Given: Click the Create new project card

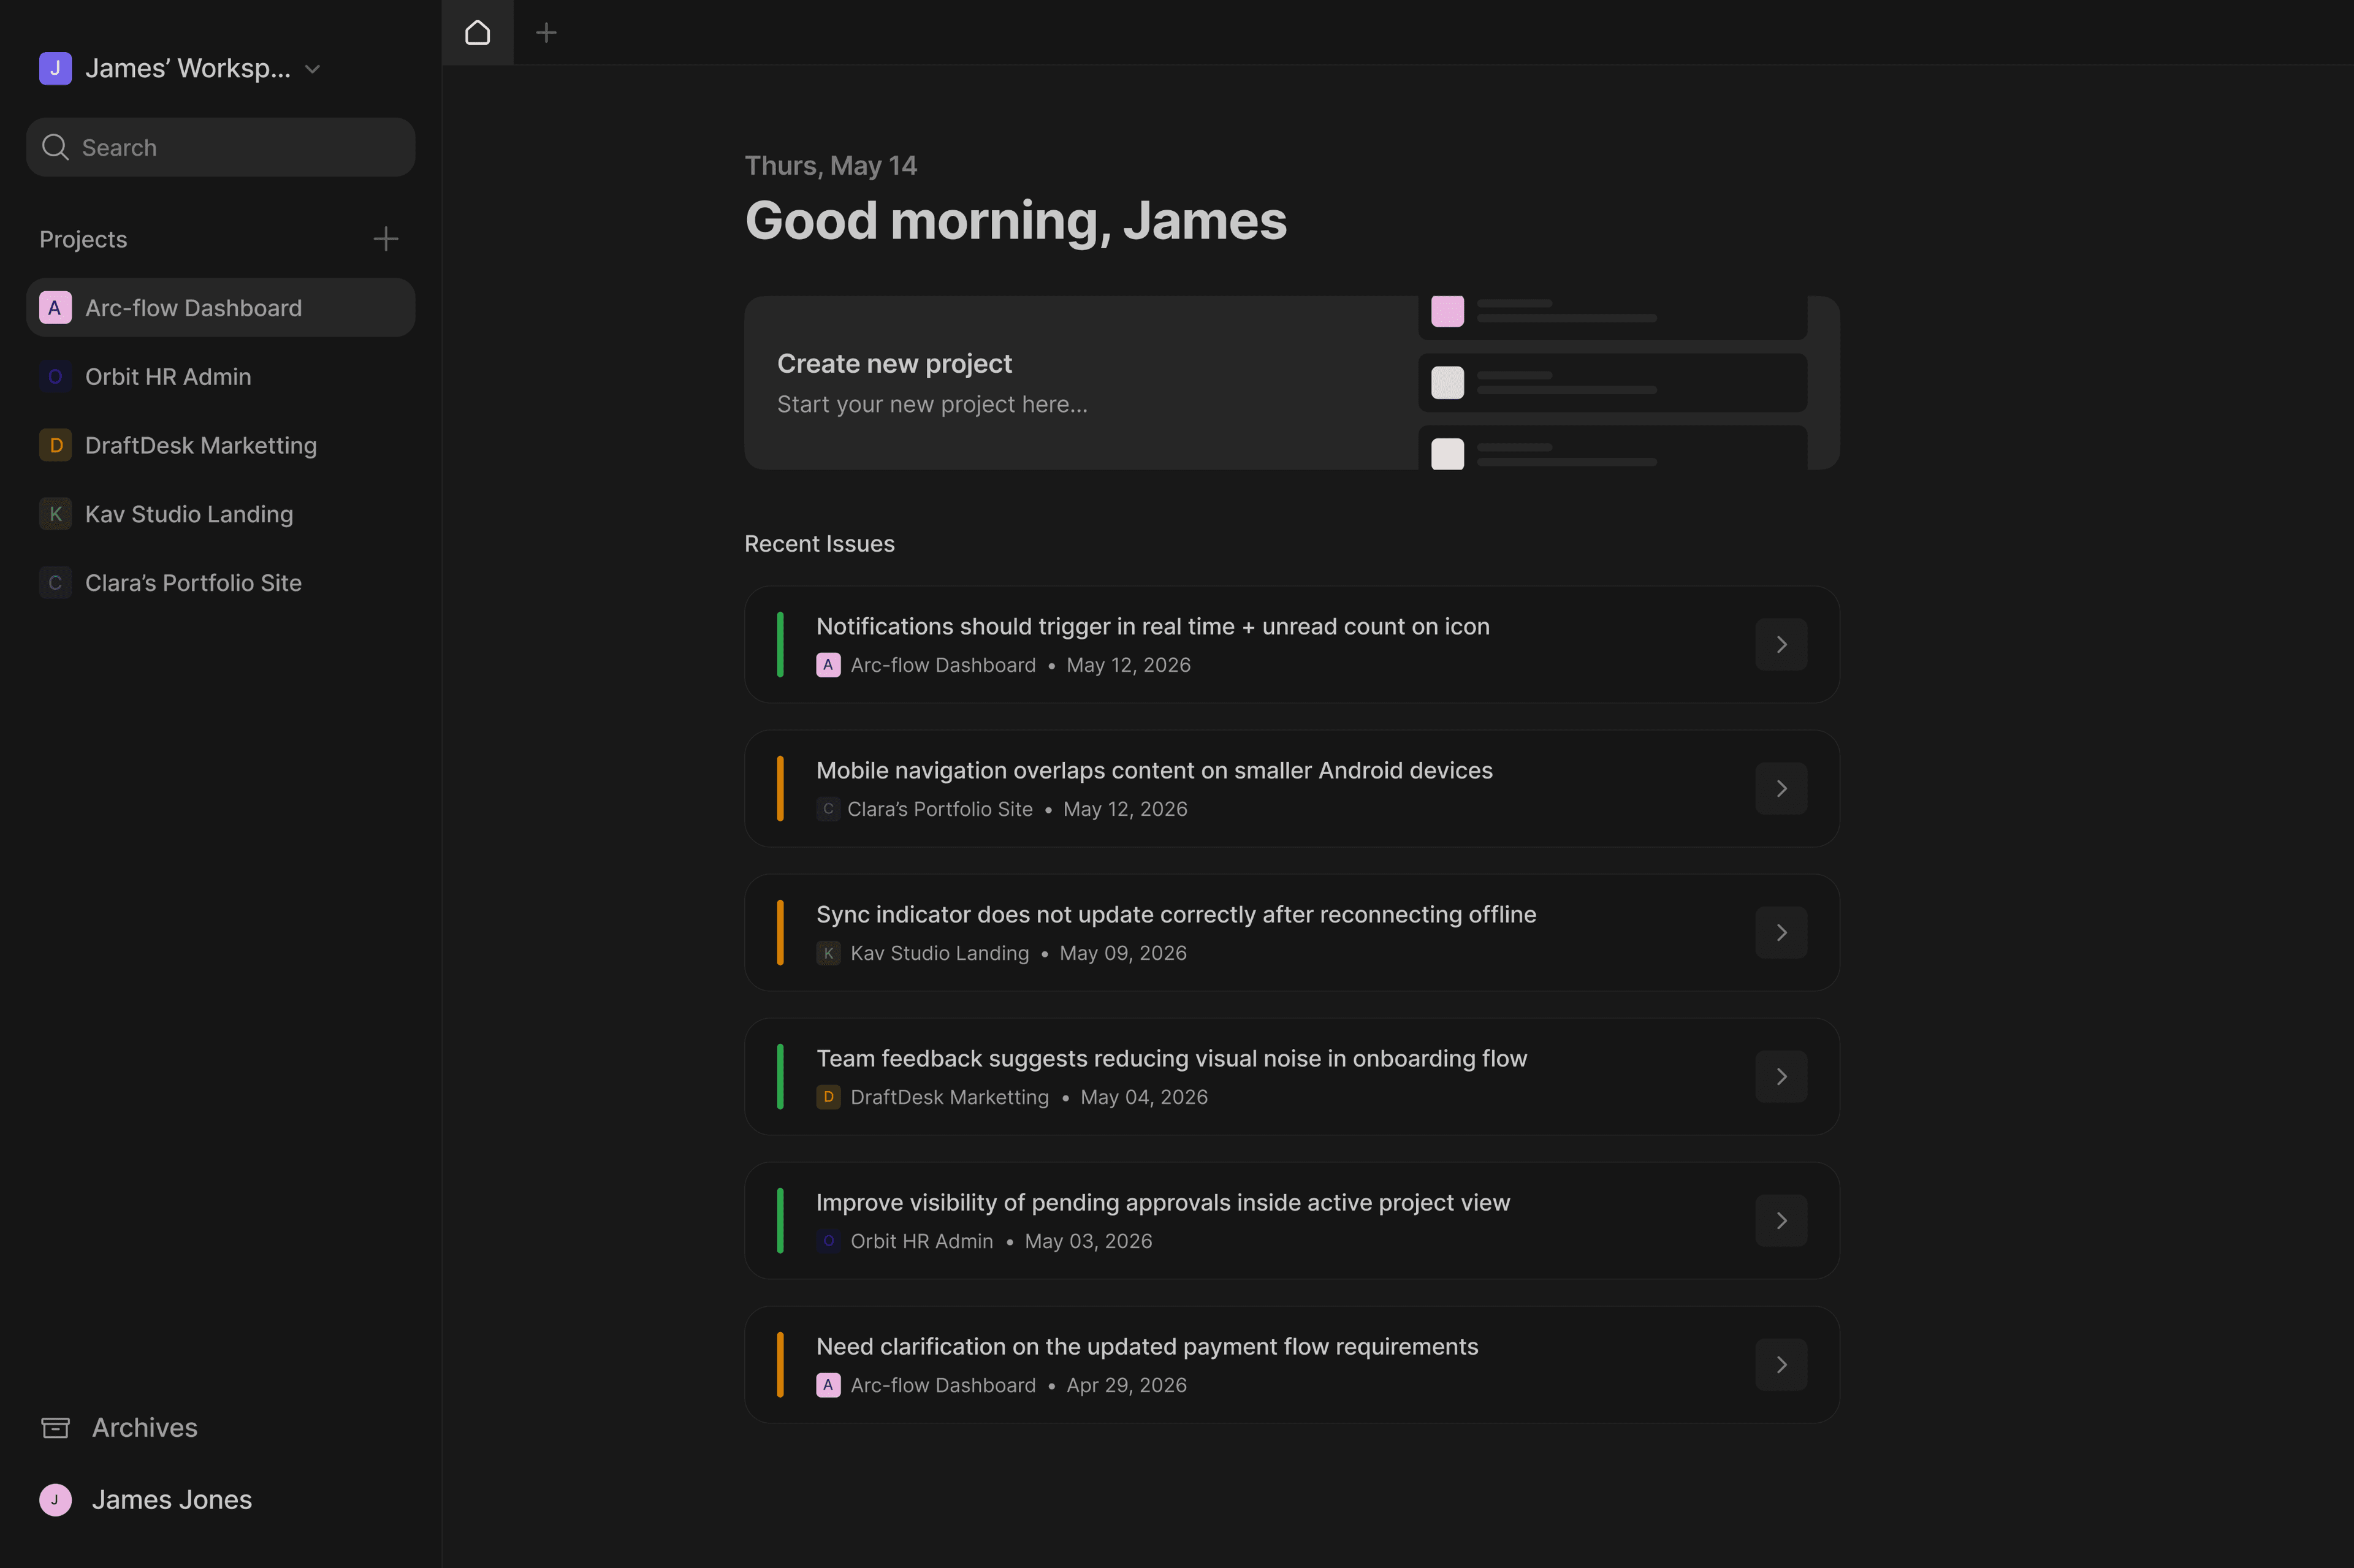Looking at the screenshot, I should tap(1291, 382).
